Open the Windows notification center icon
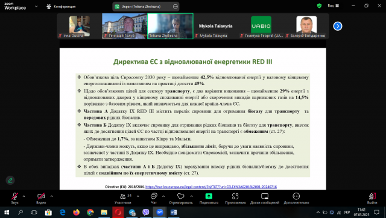This screenshot has width=386, height=218. (376, 212)
